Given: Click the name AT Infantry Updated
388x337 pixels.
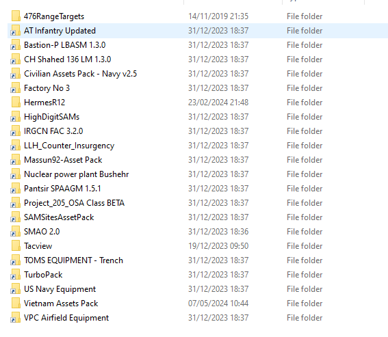Looking at the screenshot, I should click(60, 31).
